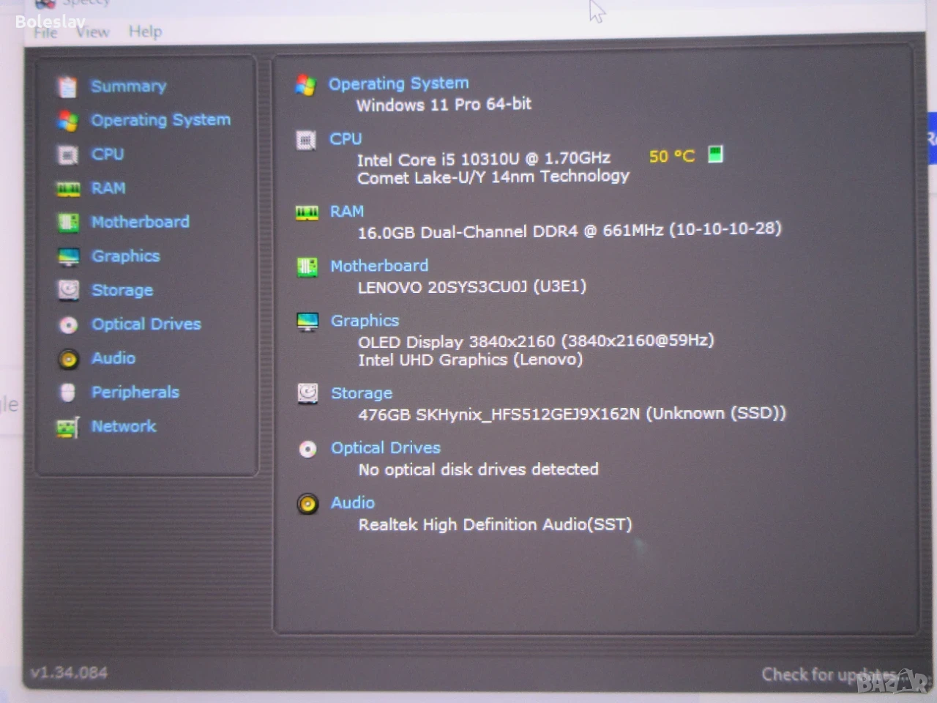This screenshot has height=703, width=937.
Task: Select the Optical Drives disc icon in sidebar
Action: pos(68,324)
